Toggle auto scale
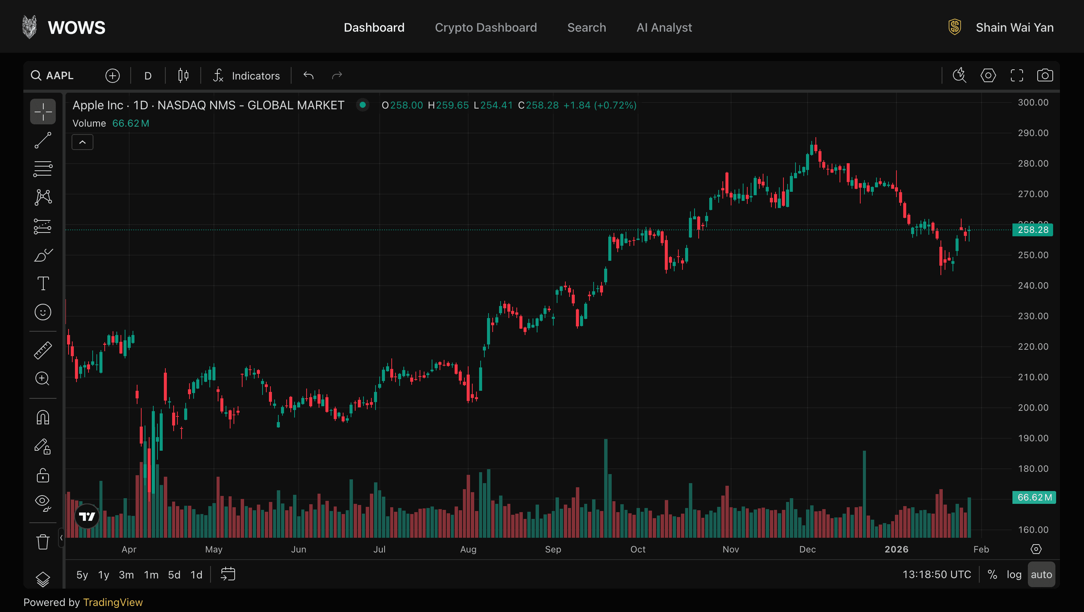 tap(1041, 575)
